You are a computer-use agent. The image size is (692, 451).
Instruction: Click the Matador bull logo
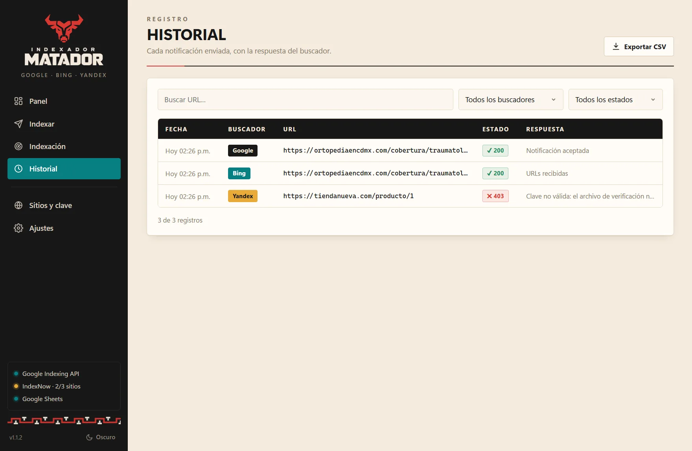click(64, 28)
